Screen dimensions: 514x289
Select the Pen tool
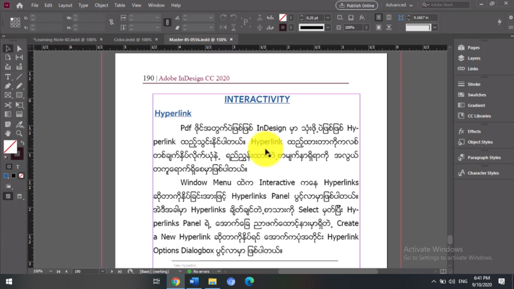pyautogui.click(x=8, y=86)
